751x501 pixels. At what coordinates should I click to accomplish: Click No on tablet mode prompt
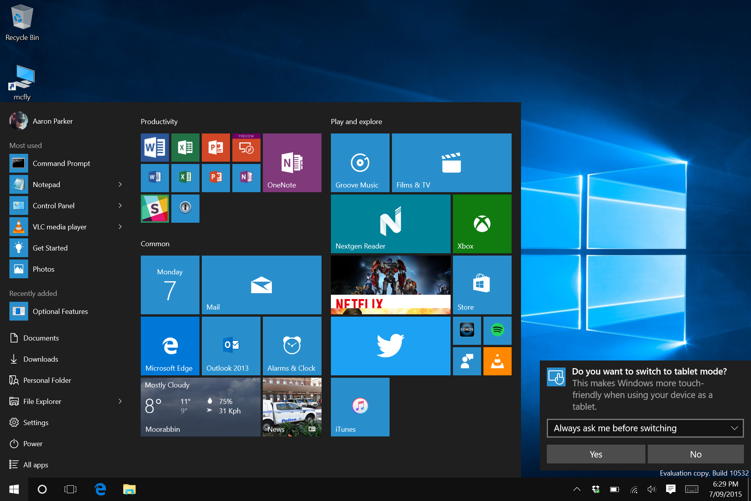click(696, 454)
